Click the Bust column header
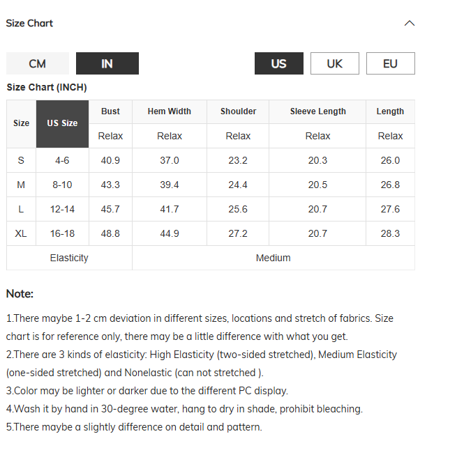This screenshot has height=450, width=464. tap(110, 111)
